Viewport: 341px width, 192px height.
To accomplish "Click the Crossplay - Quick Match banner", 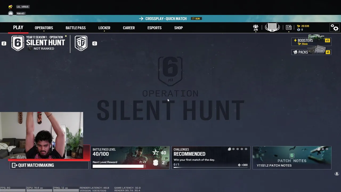I will 170,19.
